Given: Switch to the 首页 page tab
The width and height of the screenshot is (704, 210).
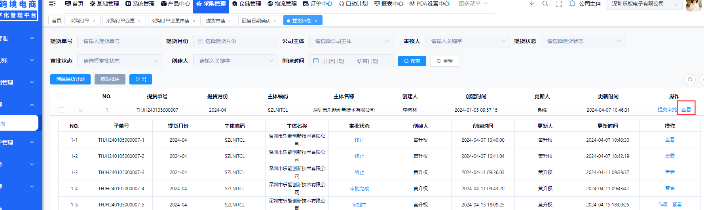Looking at the screenshot, I should 57,21.
